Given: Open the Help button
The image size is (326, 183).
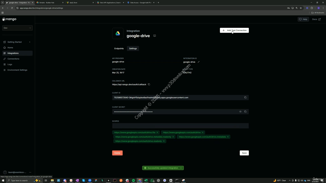Looking at the screenshot, I should click(x=303, y=19).
